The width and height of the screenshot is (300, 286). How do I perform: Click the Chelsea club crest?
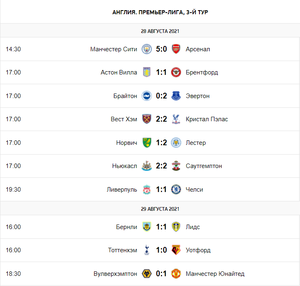tap(176, 190)
